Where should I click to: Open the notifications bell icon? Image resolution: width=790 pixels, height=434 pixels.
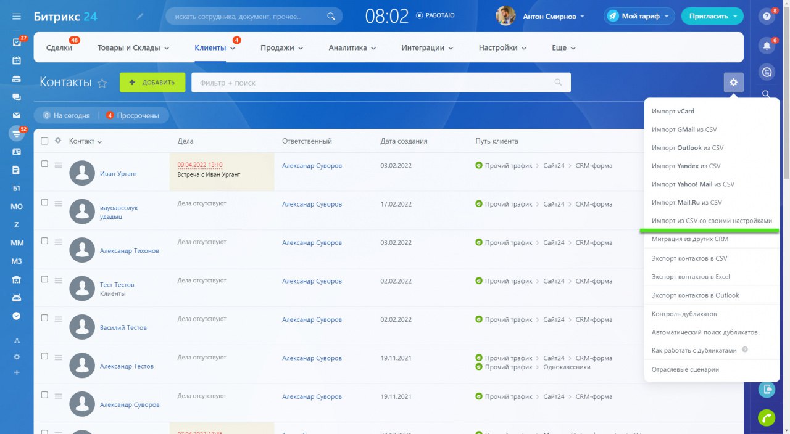tap(767, 45)
